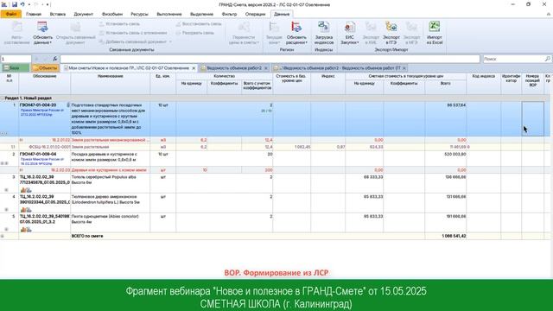Click the search magnifier icon
Screen dimensions: 553x311
pyautogui.click(x=547, y=59)
